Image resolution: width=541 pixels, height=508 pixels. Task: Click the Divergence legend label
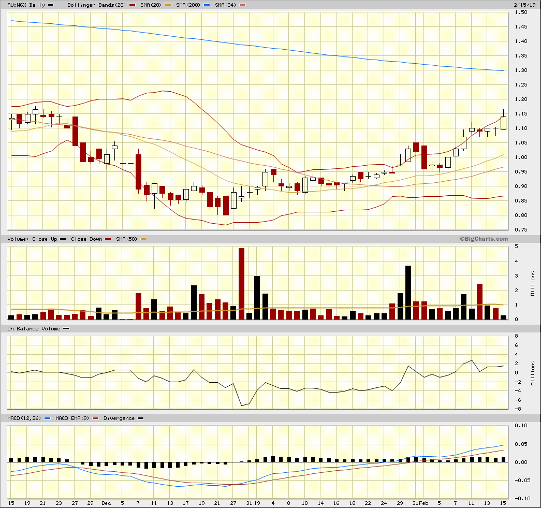pos(119,418)
